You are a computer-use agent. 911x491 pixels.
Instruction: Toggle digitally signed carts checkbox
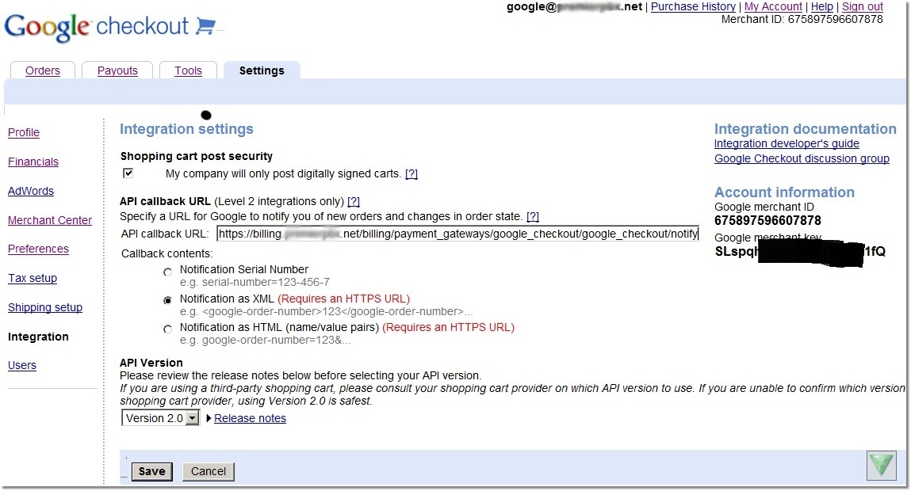[128, 173]
